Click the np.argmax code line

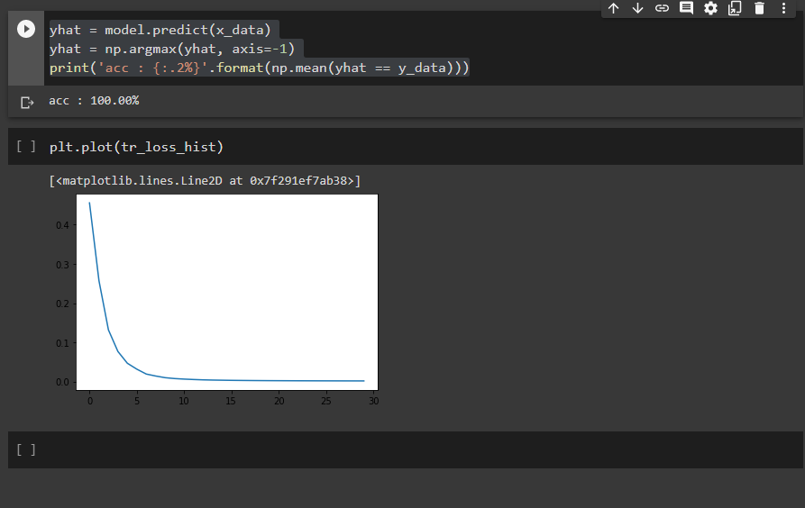click(172, 49)
